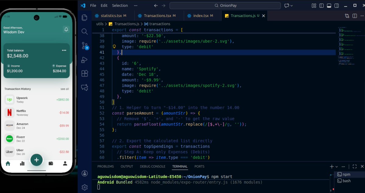This screenshot has height=193, width=365.
Task: Toggle the bottom panel visibility
Action: click(329, 5)
